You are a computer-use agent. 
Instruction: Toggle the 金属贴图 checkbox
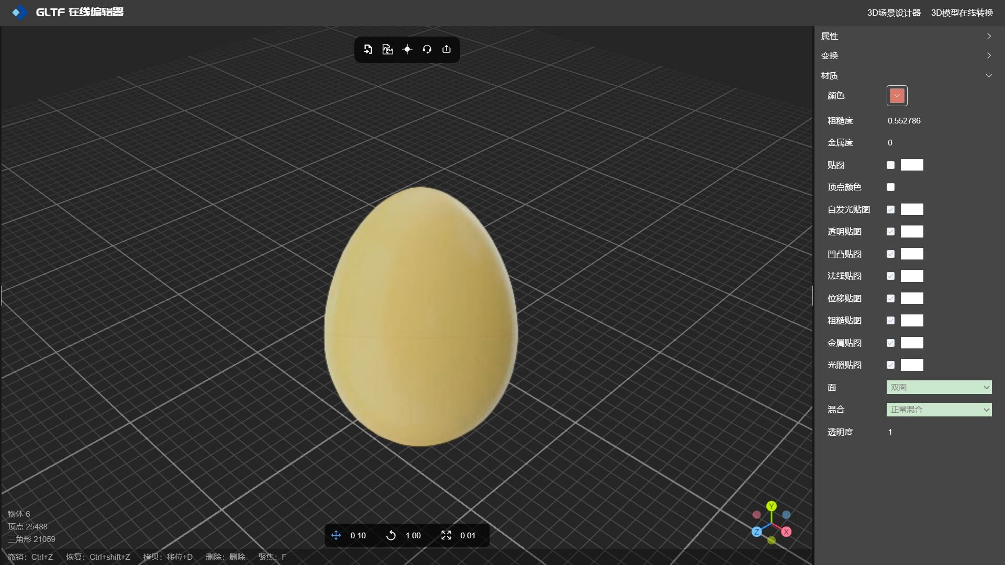890,343
